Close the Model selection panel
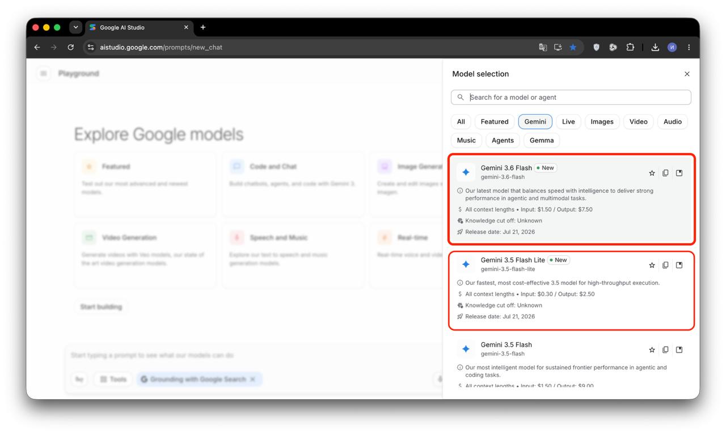The height and width of the screenshot is (434, 726). point(687,74)
